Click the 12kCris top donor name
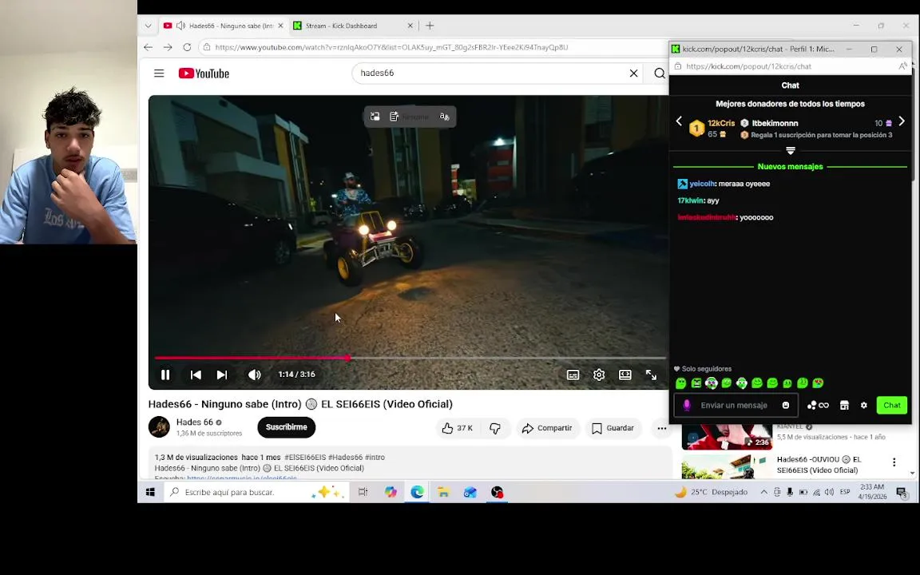920x575 pixels. [721, 123]
